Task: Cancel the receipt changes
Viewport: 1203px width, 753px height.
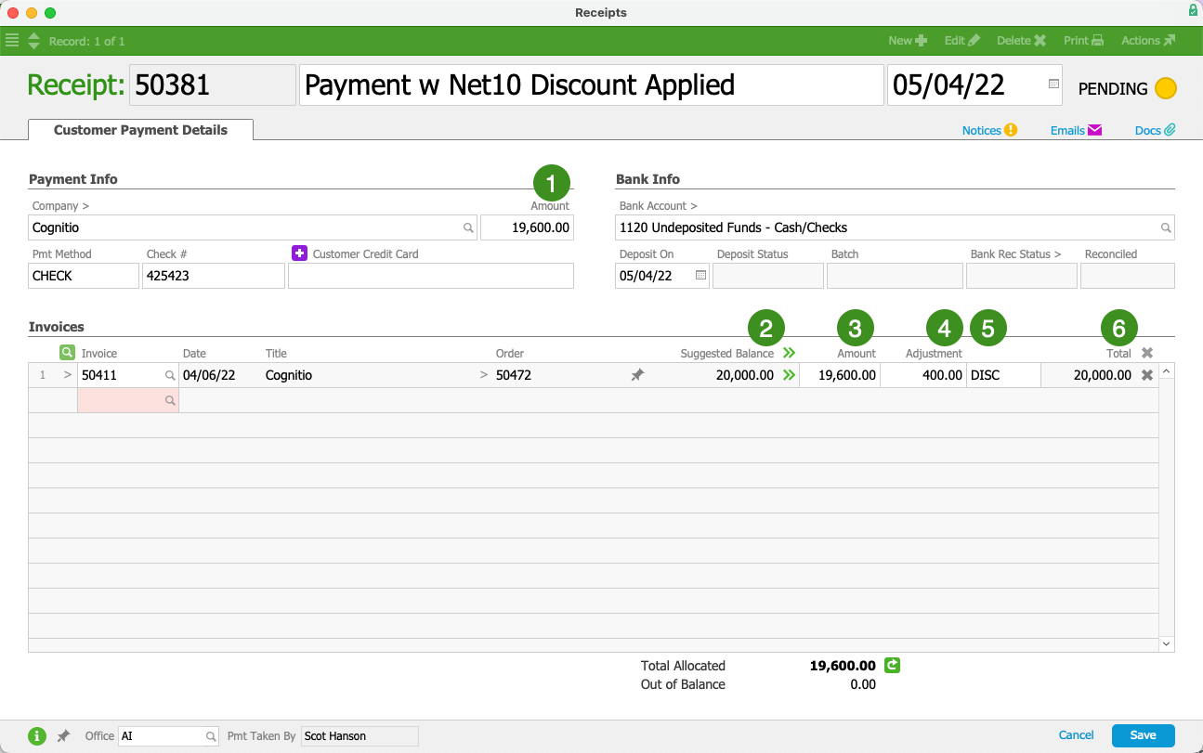Action: pos(1077,735)
